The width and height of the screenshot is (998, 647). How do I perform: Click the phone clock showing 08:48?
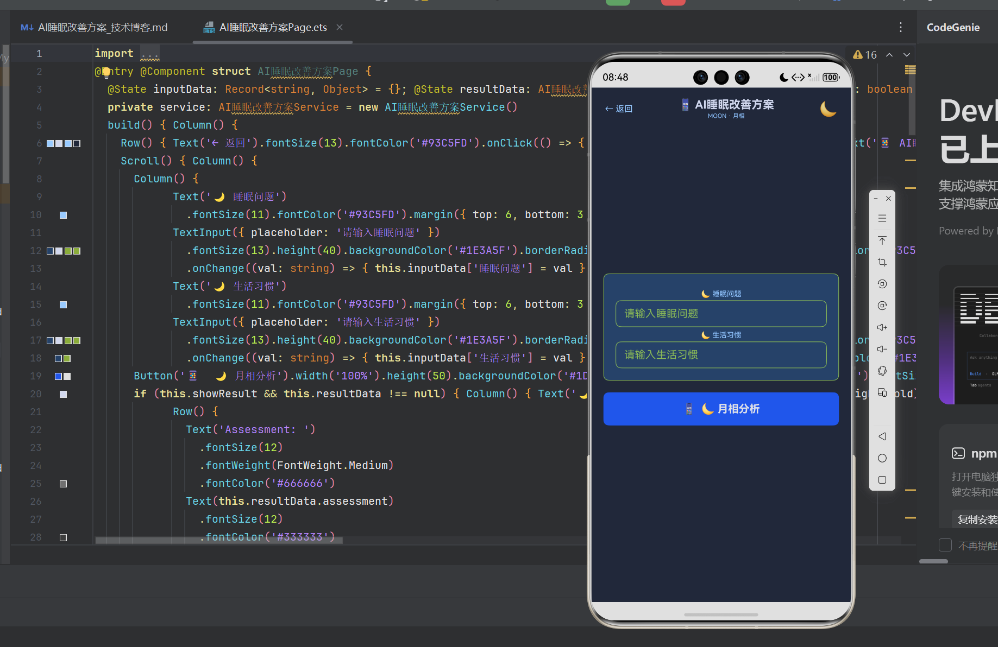[615, 77]
